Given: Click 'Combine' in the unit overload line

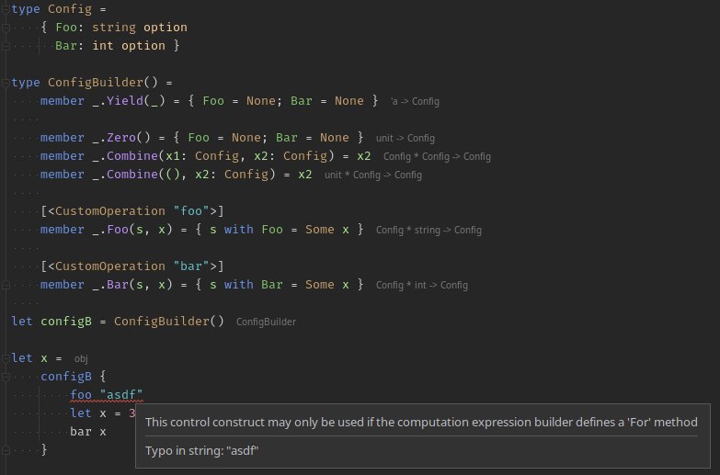Looking at the screenshot, I should coord(132,175).
